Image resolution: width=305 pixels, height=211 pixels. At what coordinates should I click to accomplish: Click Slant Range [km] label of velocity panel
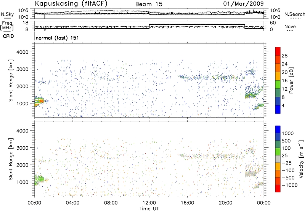point(11,159)
